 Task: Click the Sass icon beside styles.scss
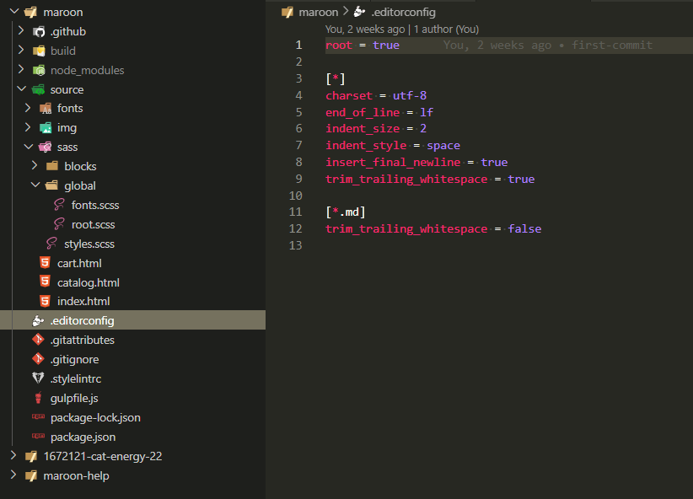point(51,244)
